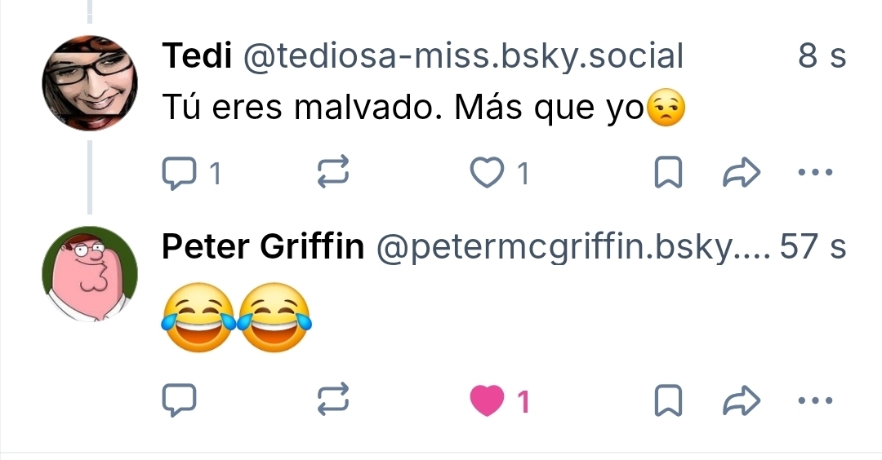882x460 pixels.
Task: Bookmark Tedi's post
Action: point(668,173)
